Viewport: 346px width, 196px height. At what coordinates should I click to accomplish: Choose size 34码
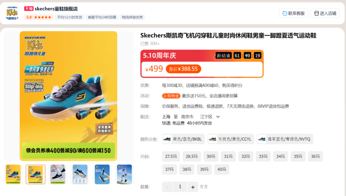pos(280,156)
